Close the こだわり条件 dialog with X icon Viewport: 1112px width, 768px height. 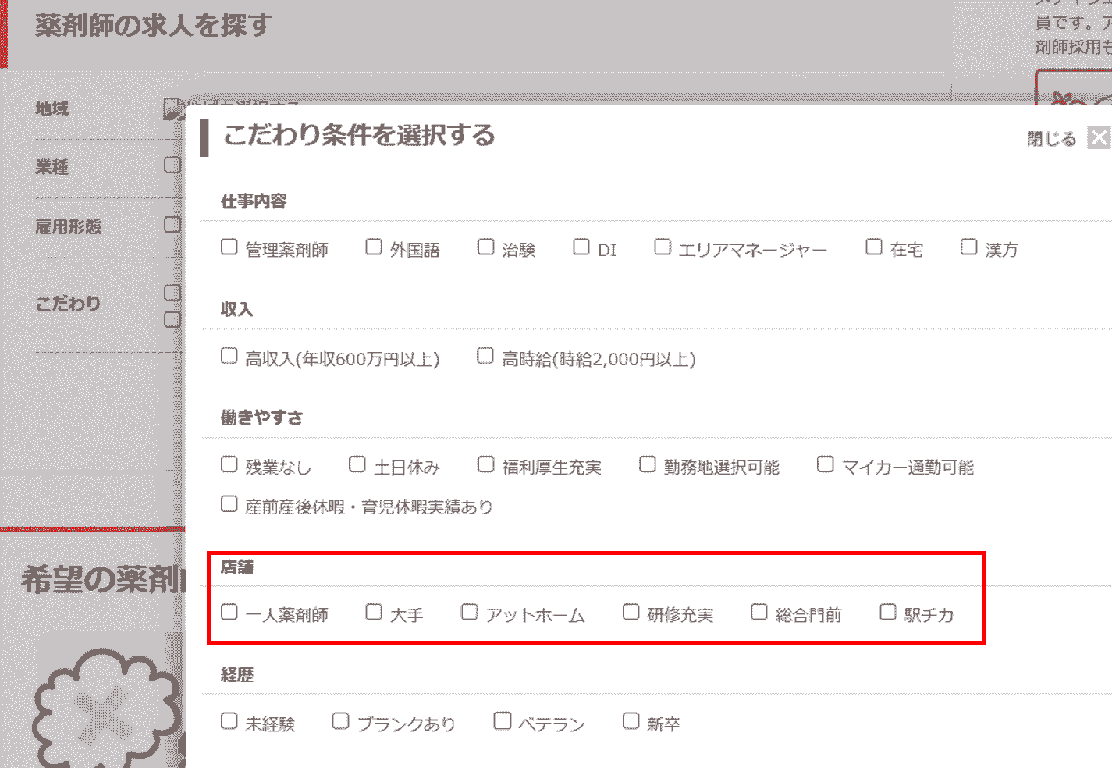point(1099,138)
